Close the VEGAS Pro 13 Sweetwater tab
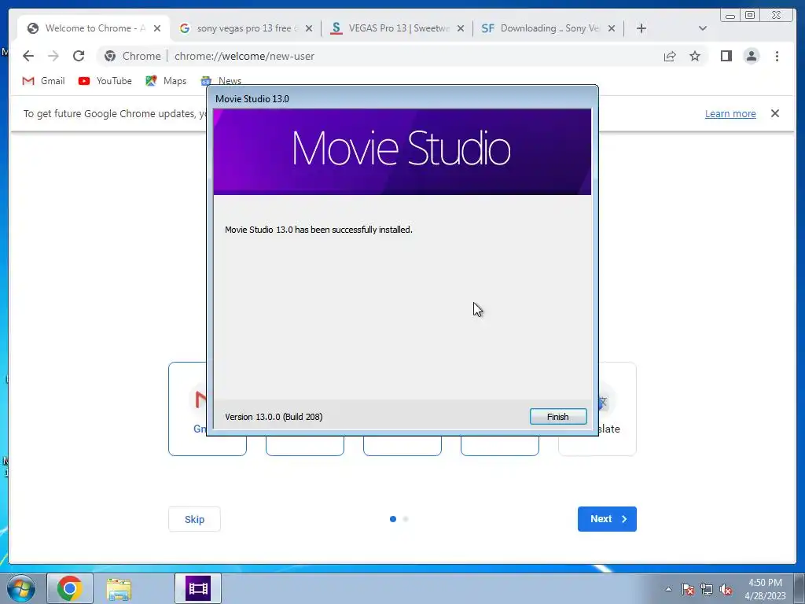Screen dimensions: 805x604 click(x=461, y=28)
